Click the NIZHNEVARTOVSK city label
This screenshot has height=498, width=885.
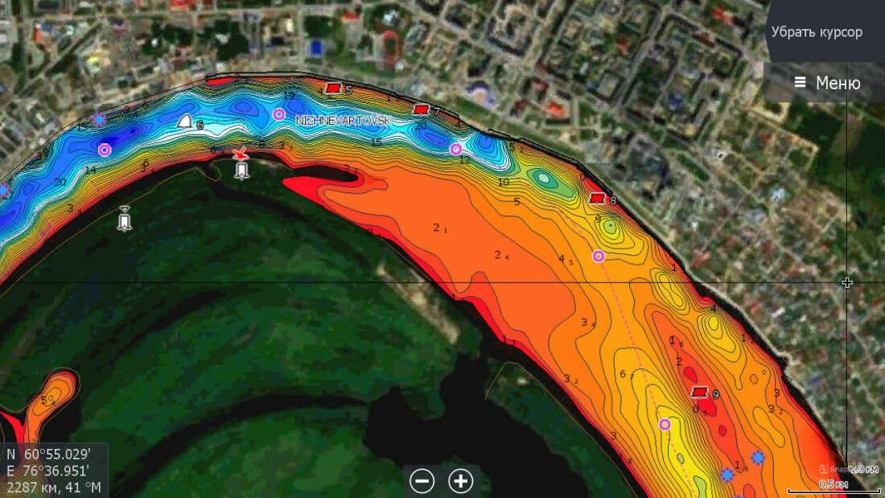(344, 121)
